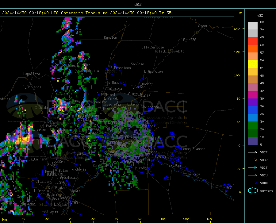Image resolution: width=276 pixels, height=223 pixels.
Task: Click the 'Potrerillos' map label
Action: tap(56, 126)
